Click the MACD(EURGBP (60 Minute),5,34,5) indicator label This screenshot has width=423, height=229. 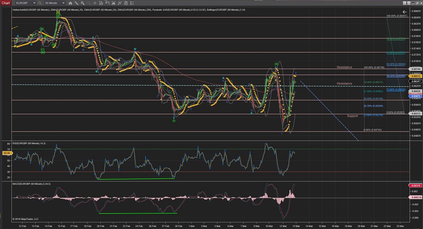(31, 184)
